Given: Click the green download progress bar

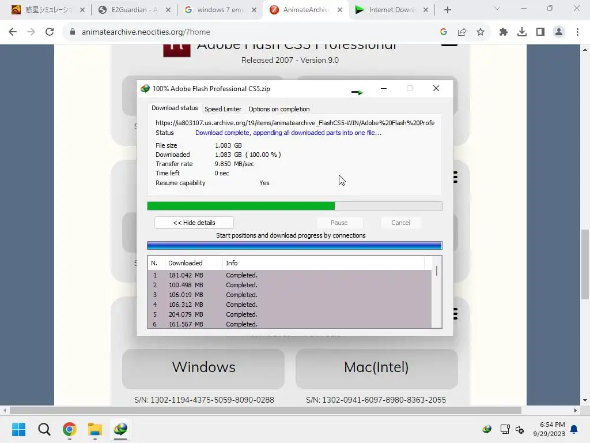Looking at the screenshot, I should tap(294, 206).
